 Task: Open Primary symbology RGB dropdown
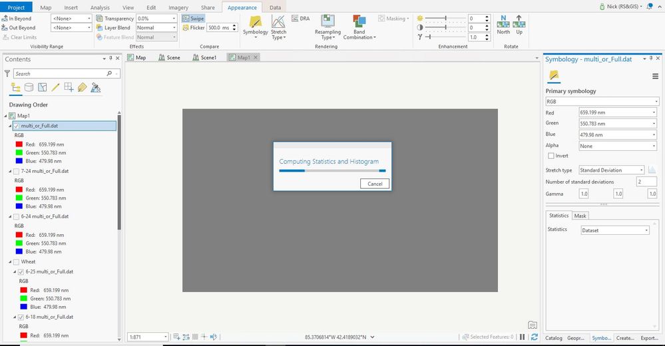[602, 101]
